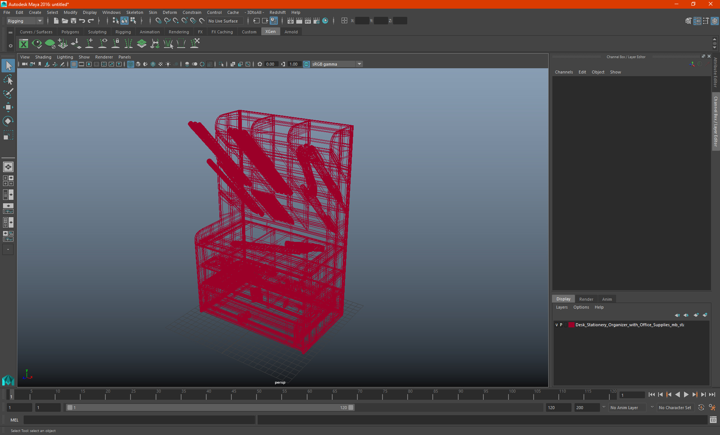Open the Skeleton menu
The width and height of the screenshot is (720, 435).
[x=135, y=12]
